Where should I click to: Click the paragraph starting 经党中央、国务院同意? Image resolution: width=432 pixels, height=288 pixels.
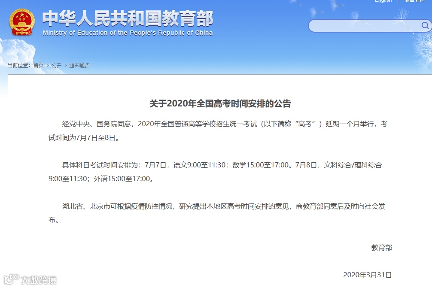pyautogui.click(x=218, y=130)
